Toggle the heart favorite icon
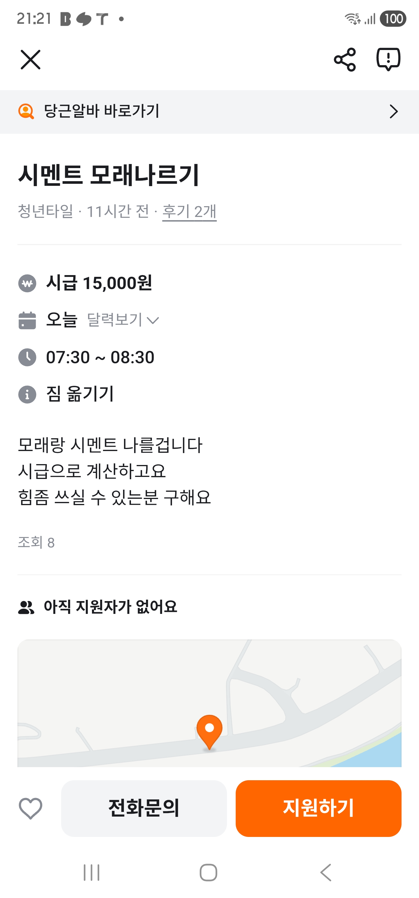 [x=31, y=808]
